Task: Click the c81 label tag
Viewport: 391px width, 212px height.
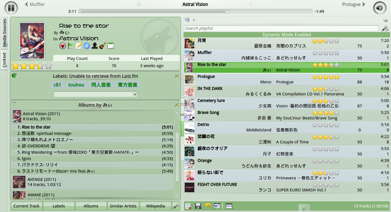Action: click(57, 85)
